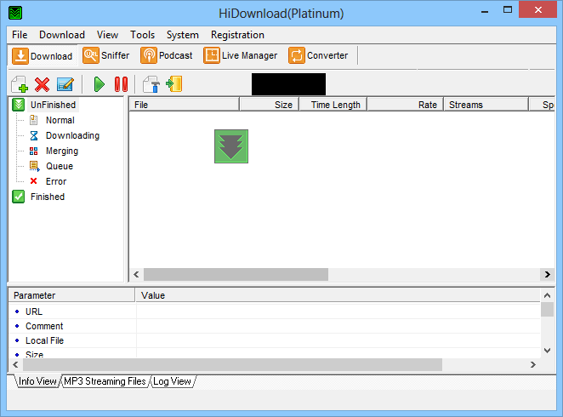Open the View menu

click(x=107, y=35)
